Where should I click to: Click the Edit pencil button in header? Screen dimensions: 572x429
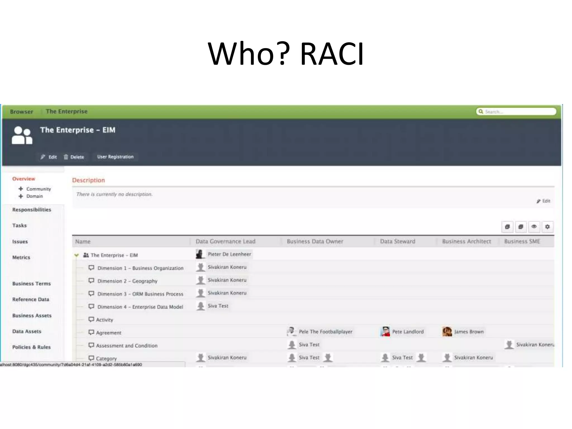click(49, 157)
